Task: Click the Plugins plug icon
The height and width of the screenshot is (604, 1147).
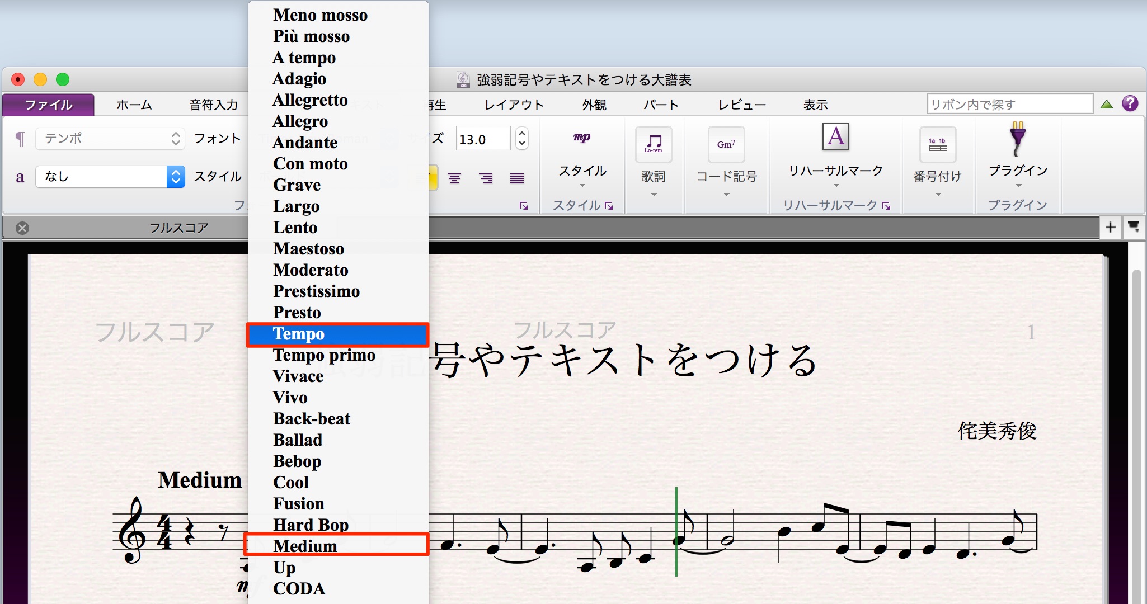Action: click(x=1017, y=139)
